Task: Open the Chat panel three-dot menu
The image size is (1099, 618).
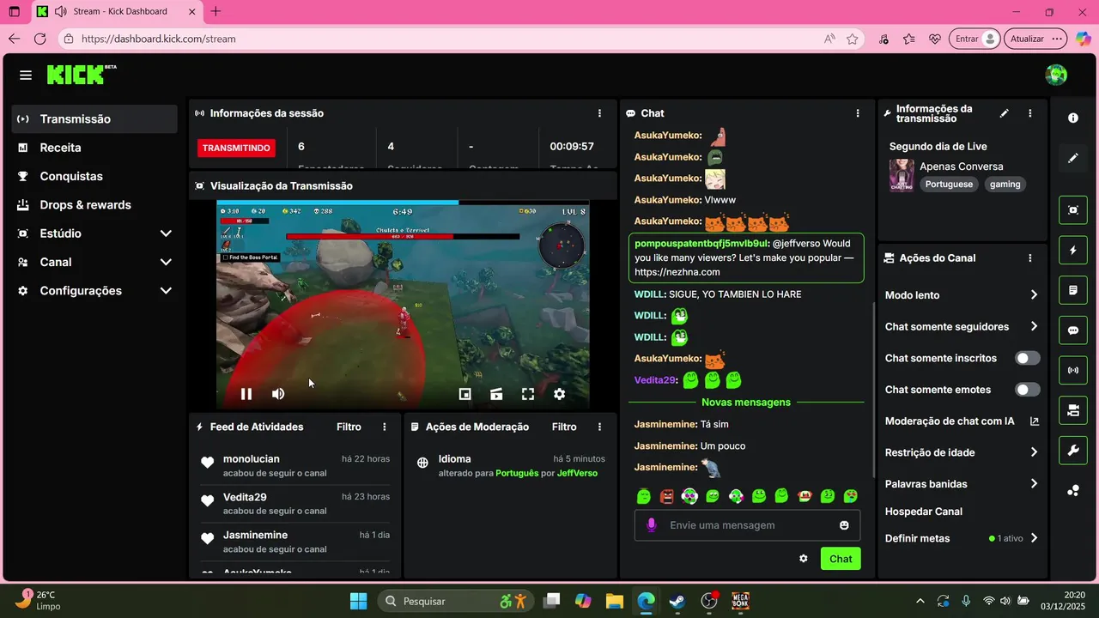Action: [x=857, y=113]
